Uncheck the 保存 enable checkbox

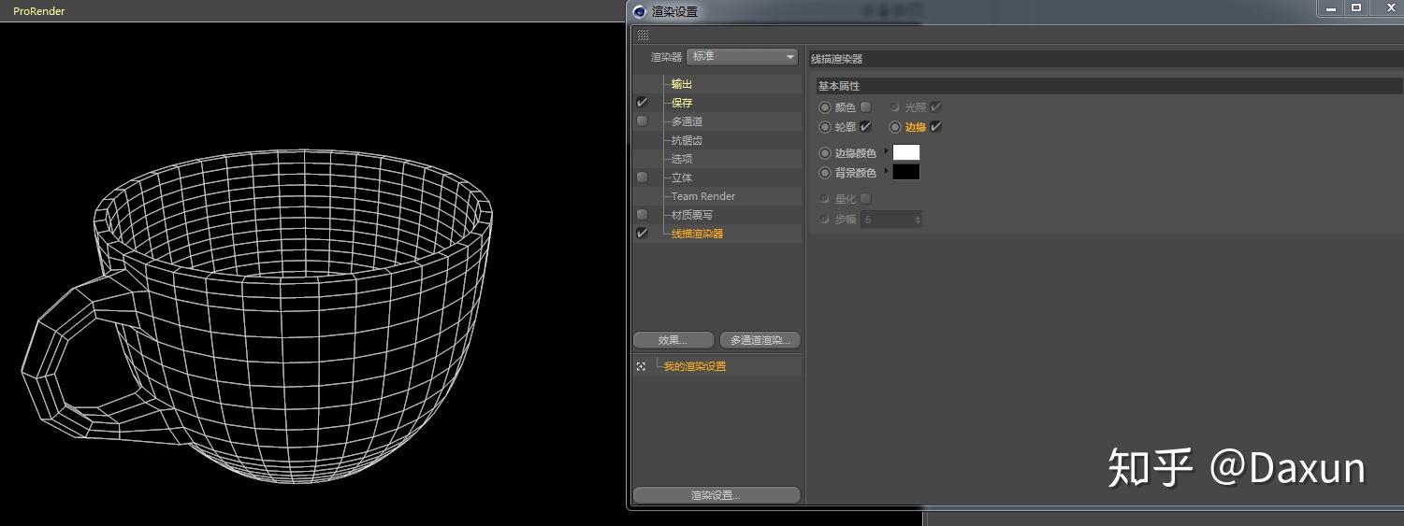[x=642, y=103]
